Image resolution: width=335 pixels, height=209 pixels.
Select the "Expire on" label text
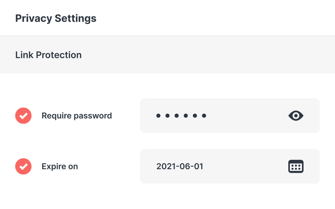pos(60,166)
